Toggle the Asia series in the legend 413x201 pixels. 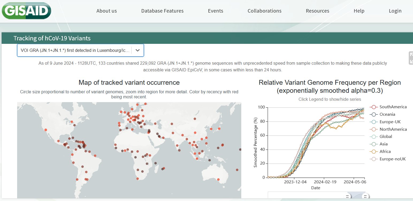(x=383, y=144)
